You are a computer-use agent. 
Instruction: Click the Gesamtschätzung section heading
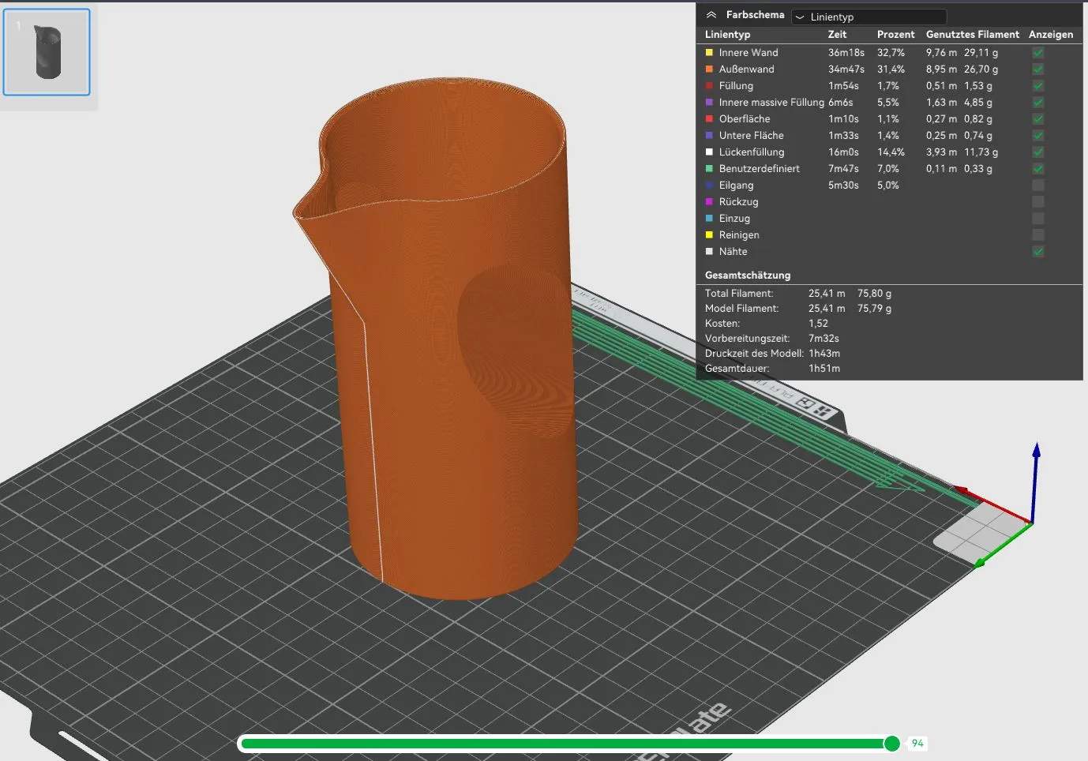748,276
